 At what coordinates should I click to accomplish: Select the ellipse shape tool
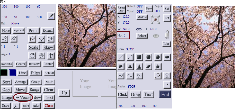pos(167,57)
